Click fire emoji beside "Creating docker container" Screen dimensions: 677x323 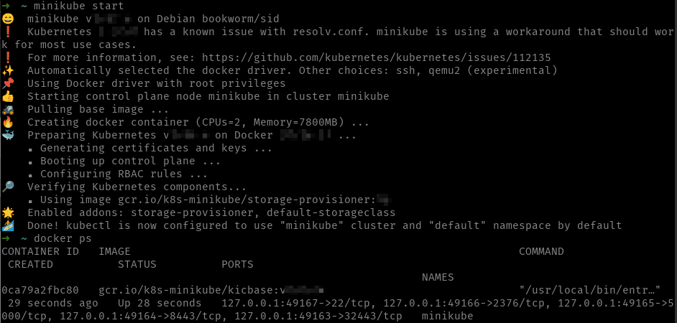pos(8,122)
